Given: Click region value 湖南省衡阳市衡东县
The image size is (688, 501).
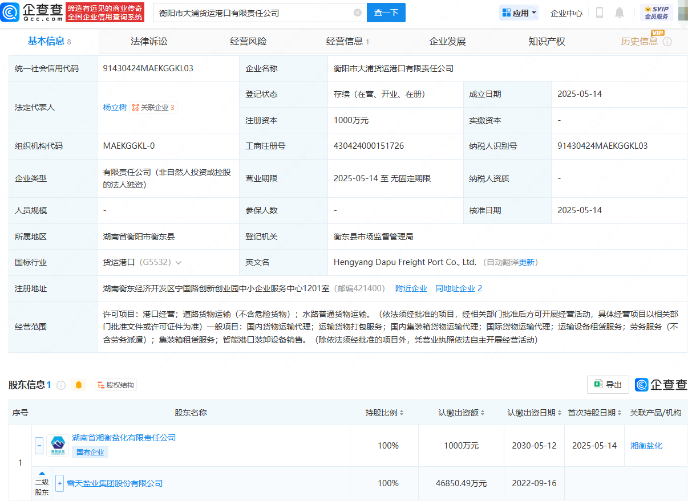Looking at the screenshot, I should point(139,237).
